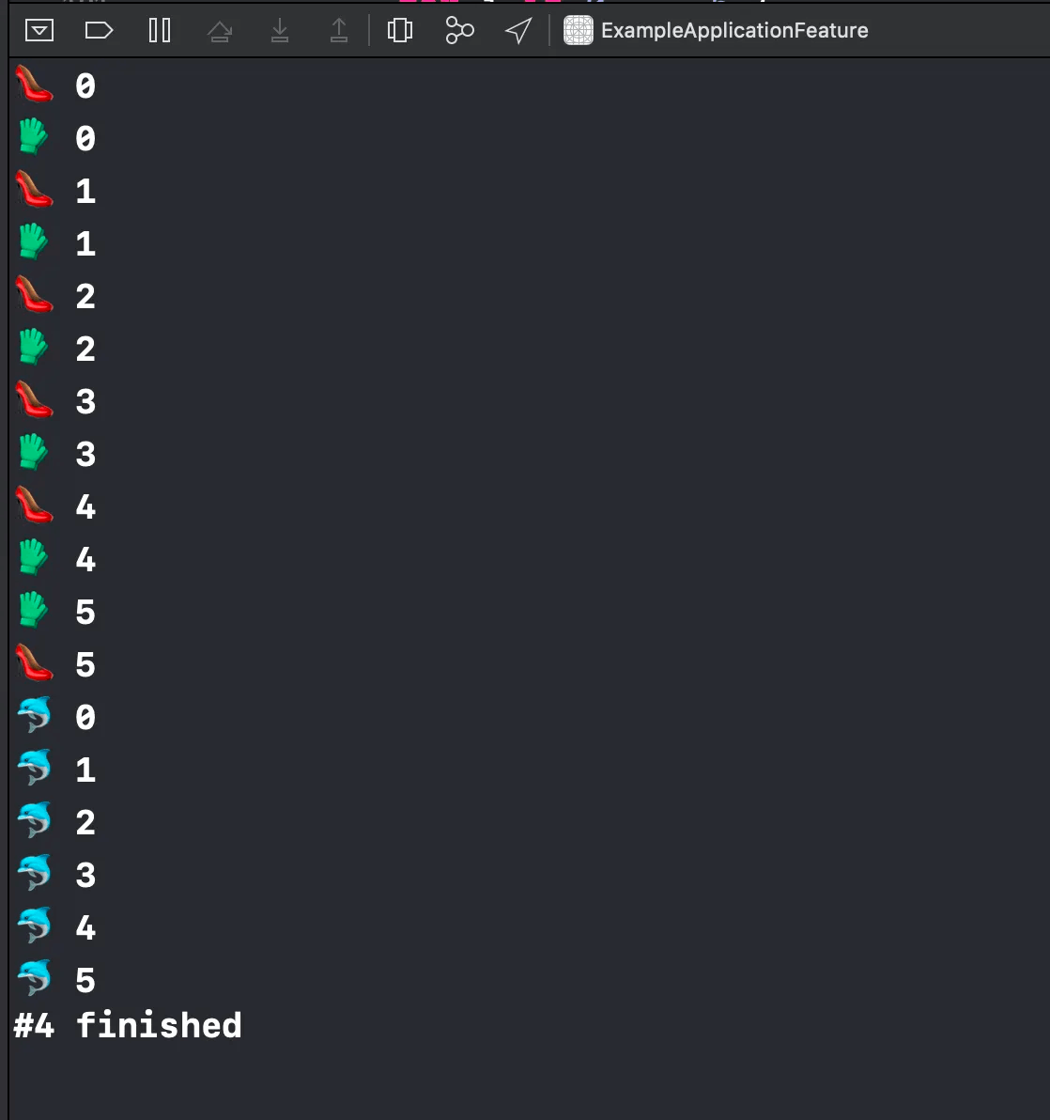The width and height of the screenshot is (1050, 1120).
Task: Click the high-heel output line showing 5
Action: 55,663
